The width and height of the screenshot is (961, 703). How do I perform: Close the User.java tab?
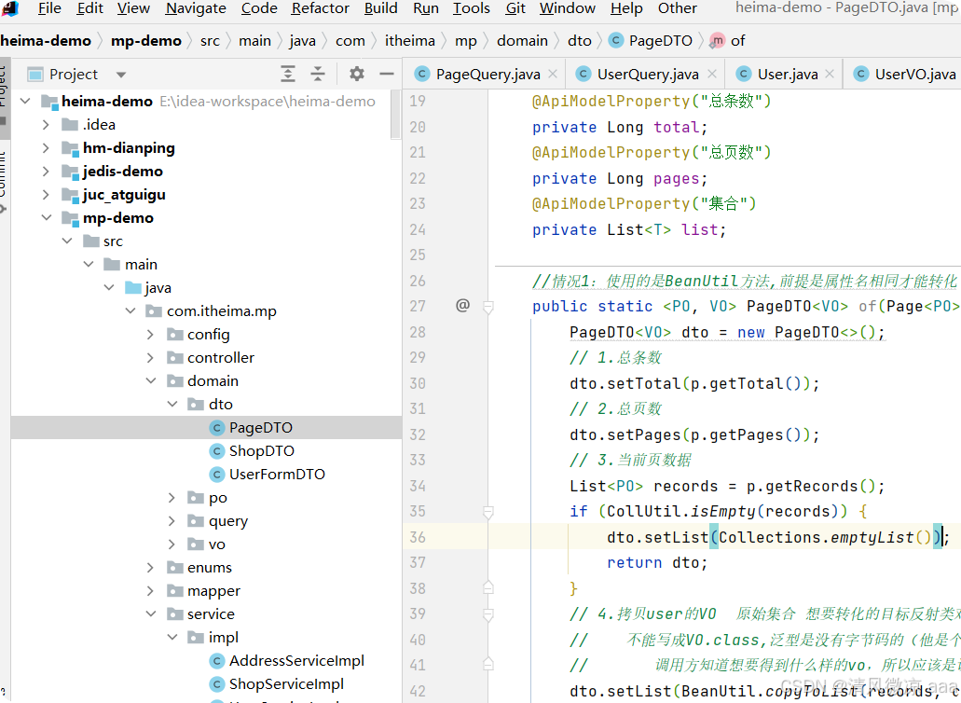pyautogui.click(x=830, y=75)
